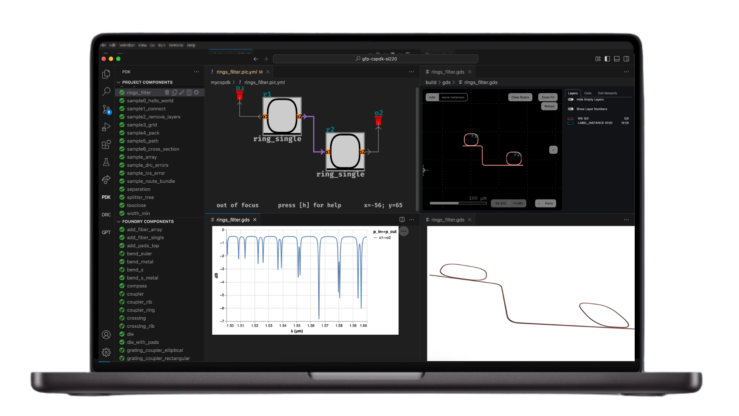The image size is (739, 416).
Task: Expand the side panel with the > button
Action: click(553, 150)
